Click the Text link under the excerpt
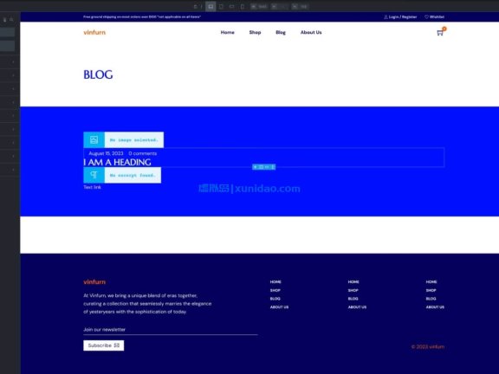 point(93,187)
